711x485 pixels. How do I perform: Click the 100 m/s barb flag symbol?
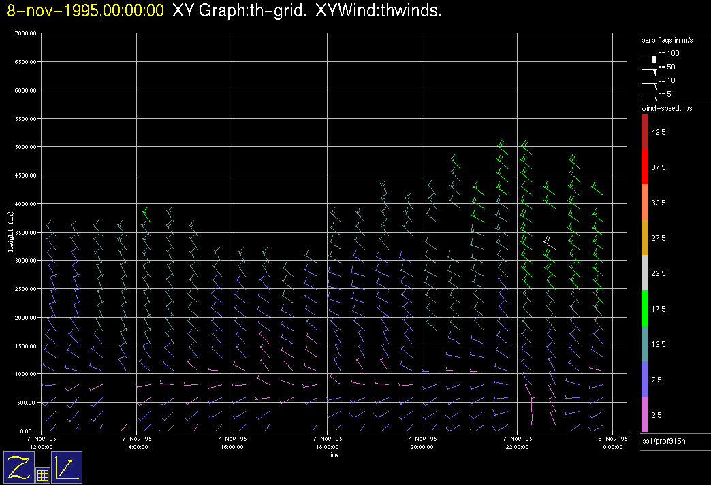649,58
